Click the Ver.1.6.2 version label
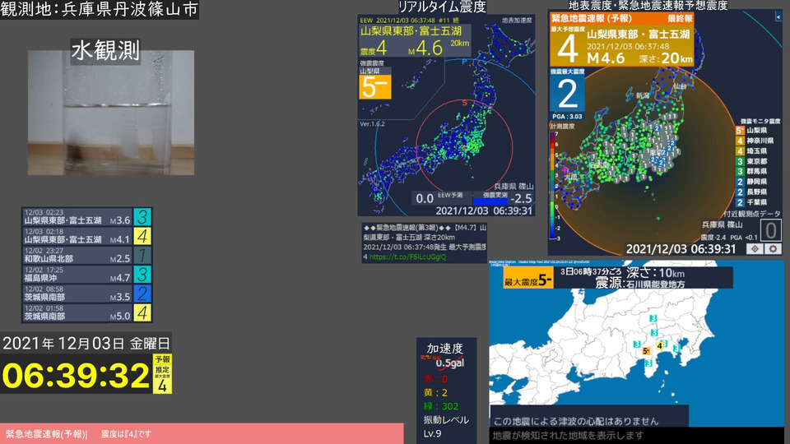This screenshot has width=790, height=444. click(x=372, y=124)
